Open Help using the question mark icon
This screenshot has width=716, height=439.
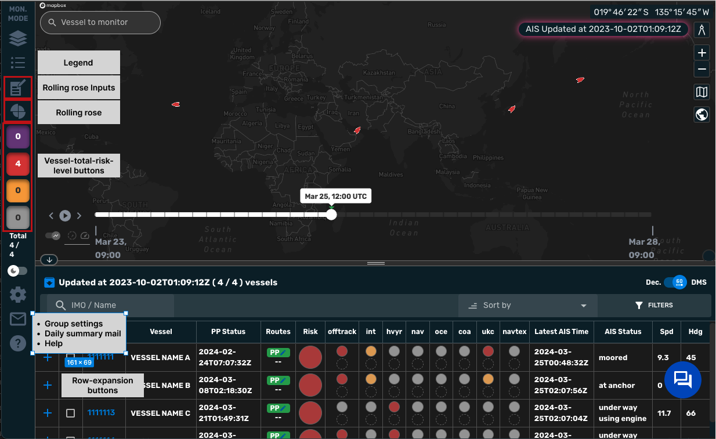tap(17, 343)
